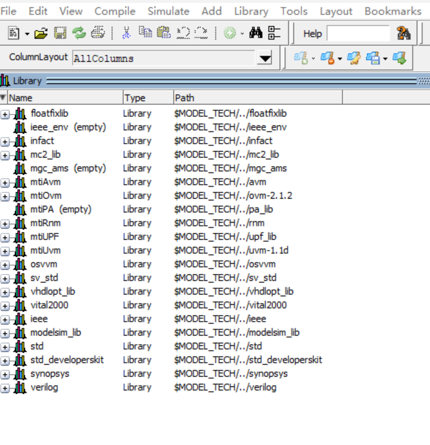Viewport: 430px width, 445px height.
Task: Click the Help search binoculars icon
Action: point(403,33)
